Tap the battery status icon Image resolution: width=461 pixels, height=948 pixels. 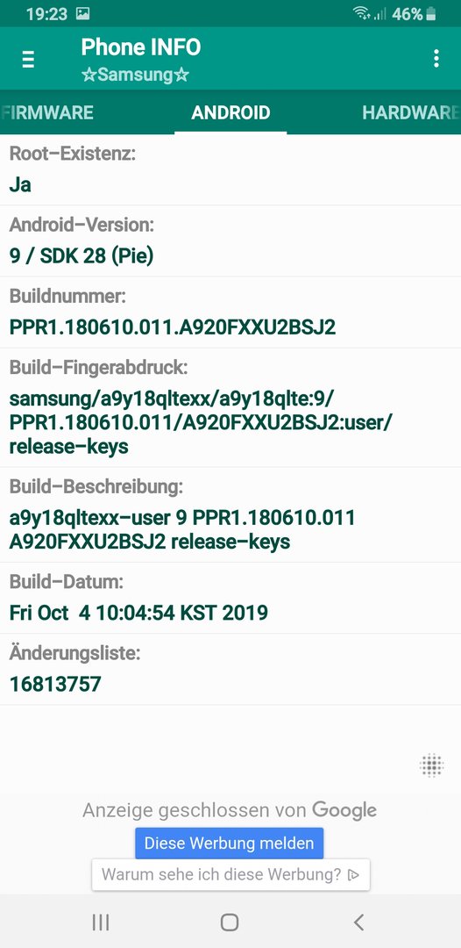(431, 14)
